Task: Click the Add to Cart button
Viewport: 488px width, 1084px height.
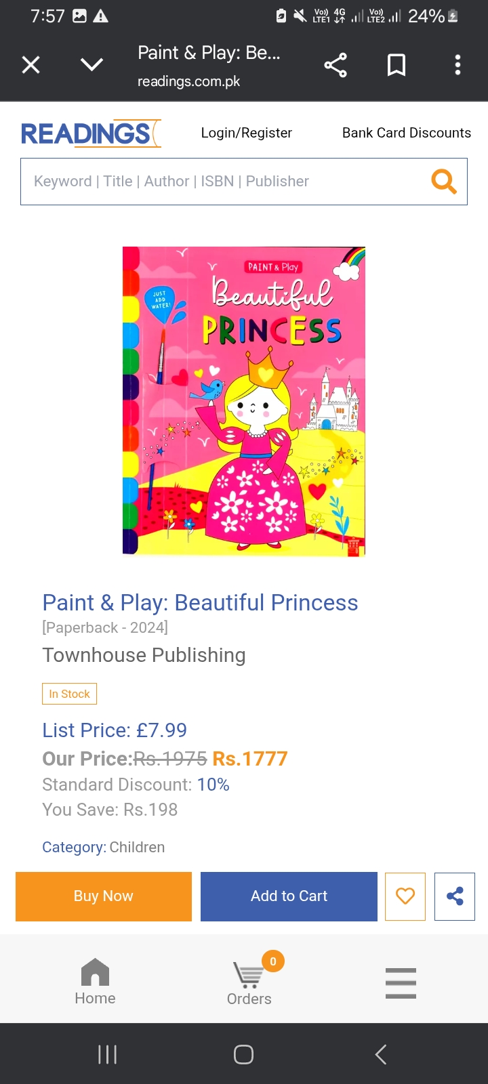Action: (289, 896)
